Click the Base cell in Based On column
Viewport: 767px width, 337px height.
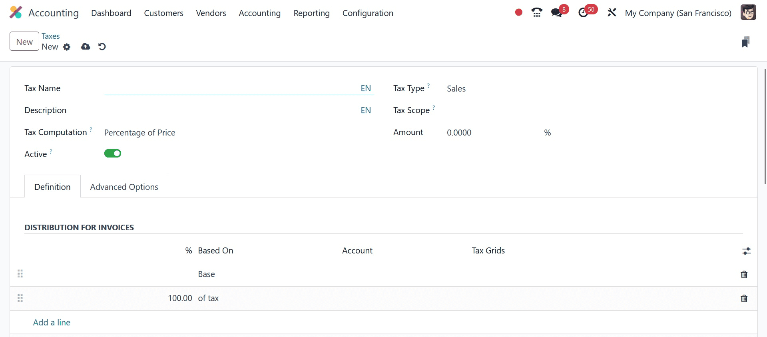click(207, 274)
